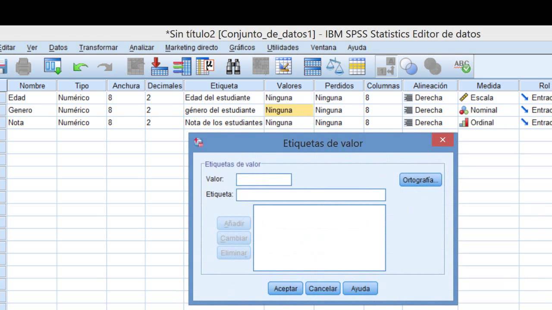
Task: Click the ABC spell check icon
Action: (x=462, y=67)
